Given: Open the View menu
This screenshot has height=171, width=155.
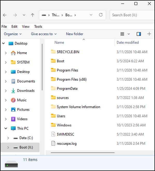Looking at the screenshot, I should (26, 26).
